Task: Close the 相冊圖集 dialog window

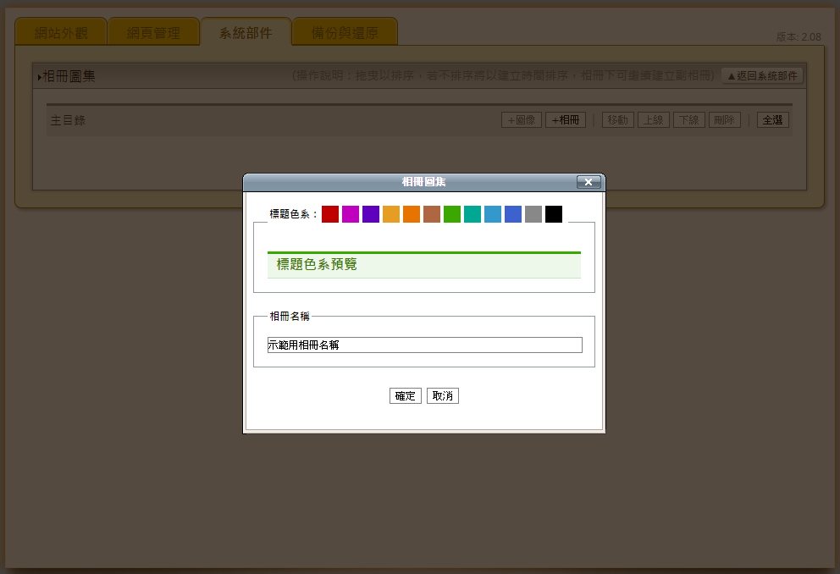Action: pos(589,182)
